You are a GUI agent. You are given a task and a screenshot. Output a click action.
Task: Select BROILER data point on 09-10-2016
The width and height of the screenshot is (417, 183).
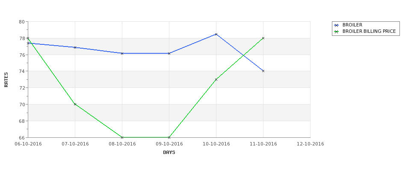point(169,53)
